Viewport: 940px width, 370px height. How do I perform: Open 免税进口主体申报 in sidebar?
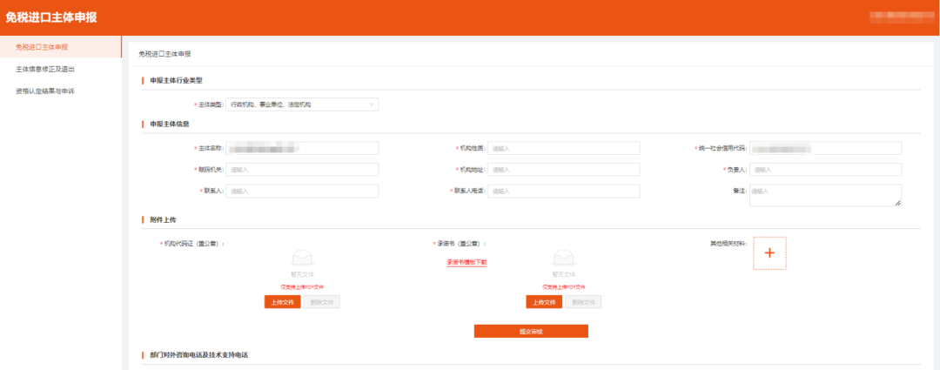point(42,47)
